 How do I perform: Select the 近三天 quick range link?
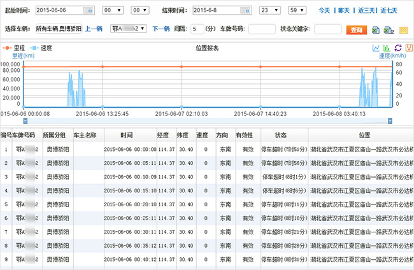coord(366,11)
